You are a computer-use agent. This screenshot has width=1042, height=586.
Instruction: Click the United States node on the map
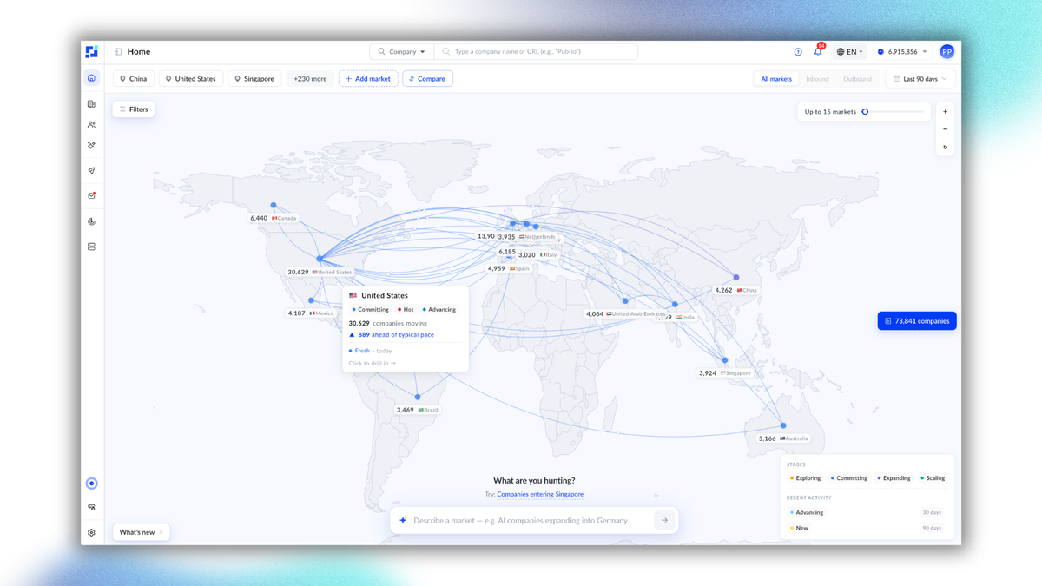pyautogui.click(x=320, y=259)
